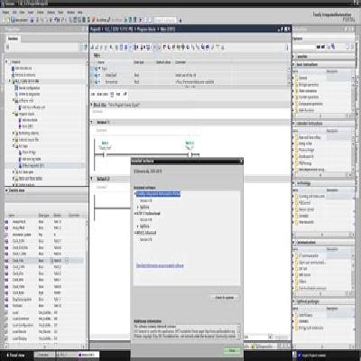Screen dimensions: 361x361
Task: Click the Default tag table icon in the tree
Action: 20,165
